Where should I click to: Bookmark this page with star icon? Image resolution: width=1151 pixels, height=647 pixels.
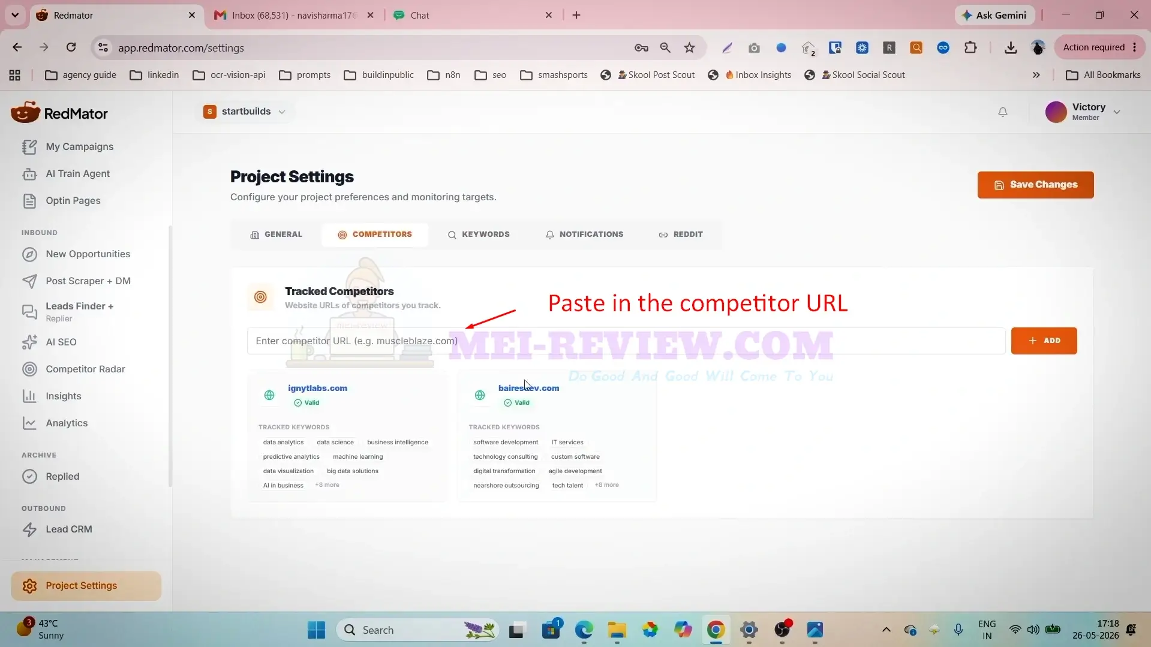tap(689, 47)
